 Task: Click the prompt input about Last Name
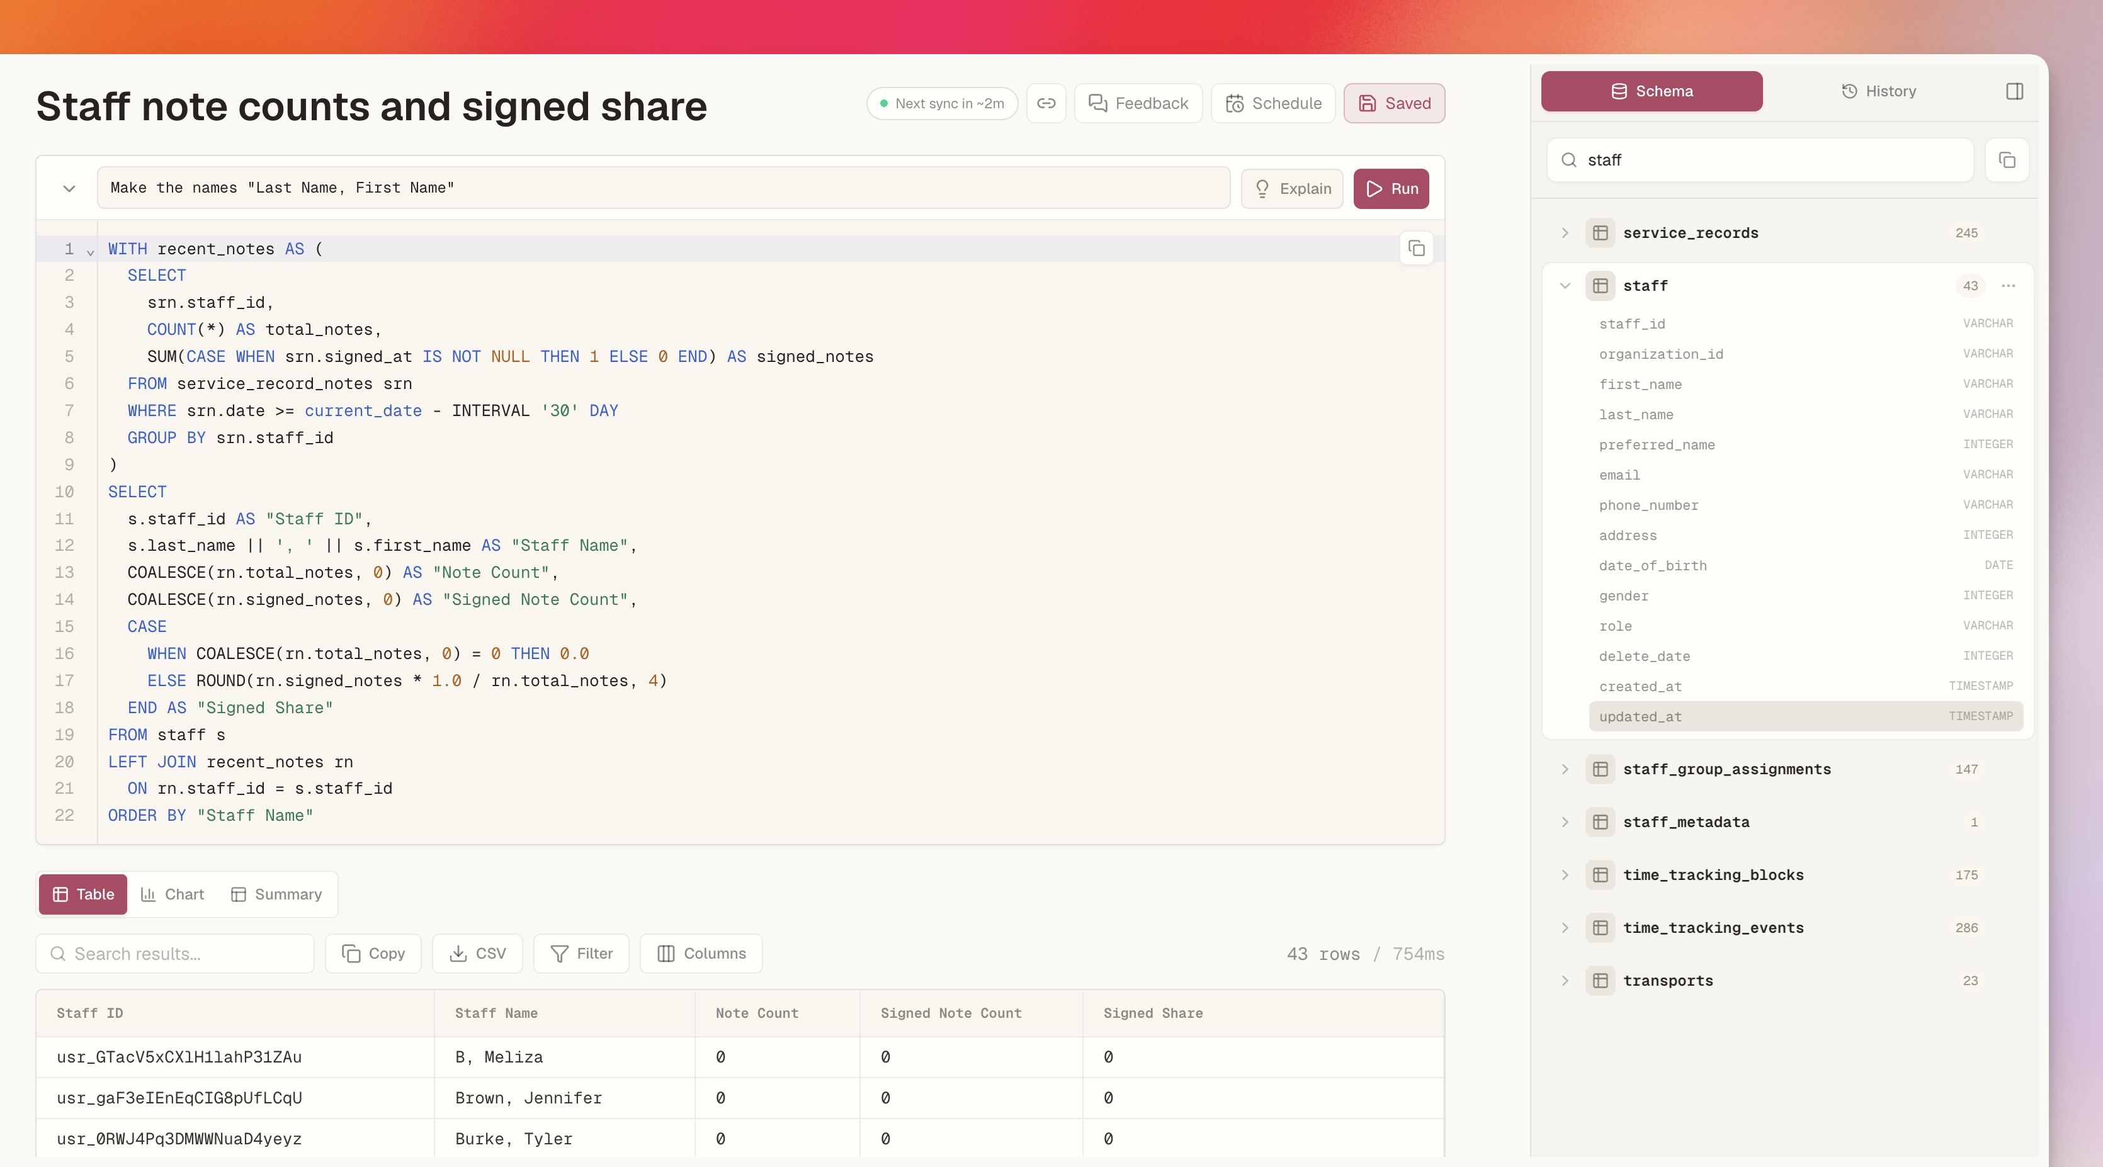[663, 188]
